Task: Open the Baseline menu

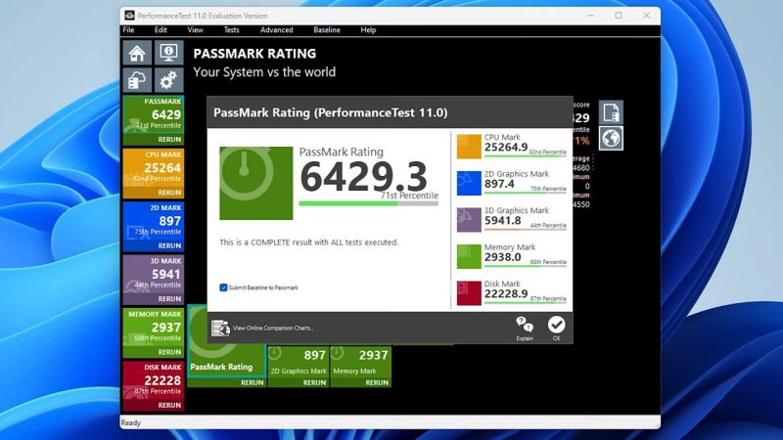Action: click(x=327, y=30)
